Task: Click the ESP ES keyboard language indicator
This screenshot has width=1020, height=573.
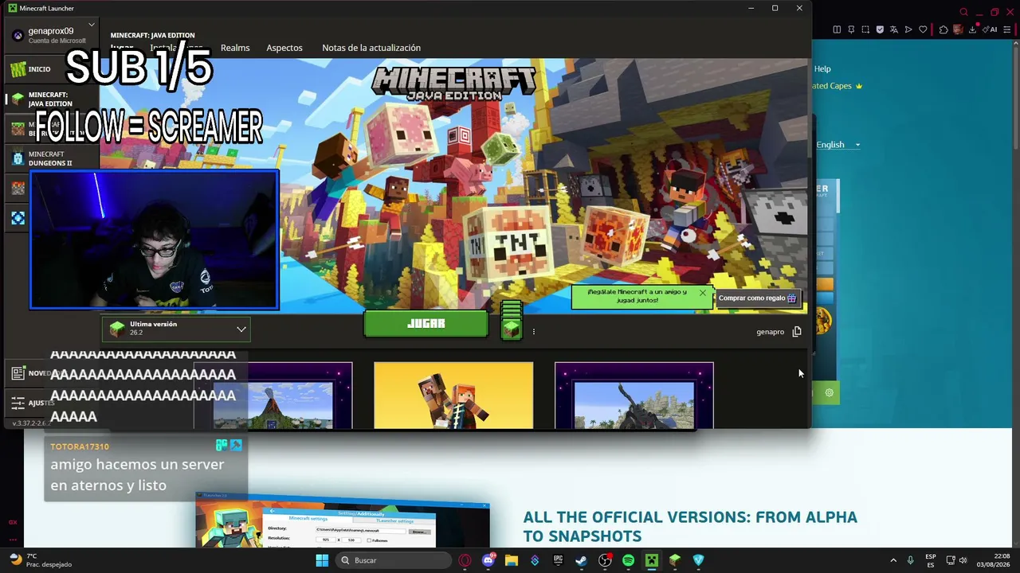Action: 931,560
